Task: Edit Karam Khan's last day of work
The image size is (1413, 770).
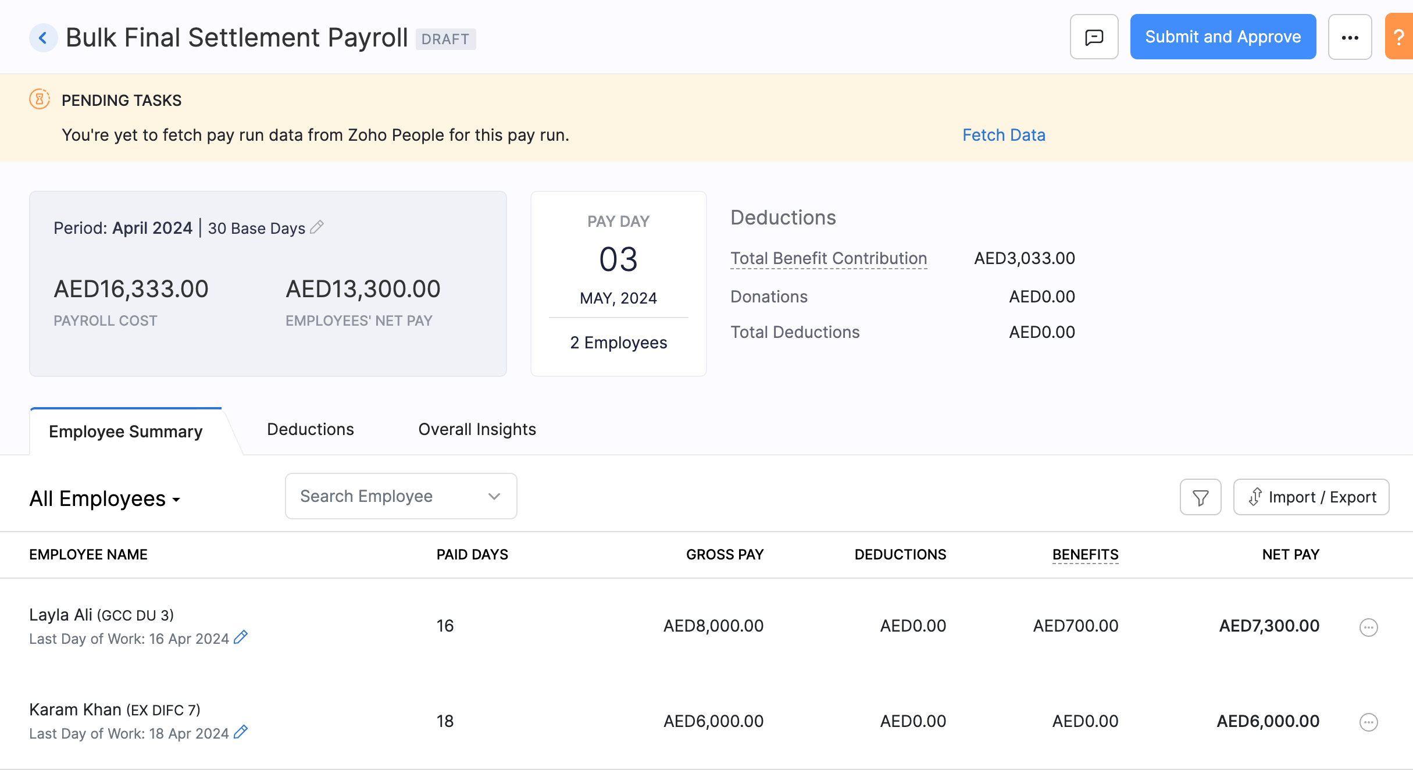Action: (x=241, y=733)
